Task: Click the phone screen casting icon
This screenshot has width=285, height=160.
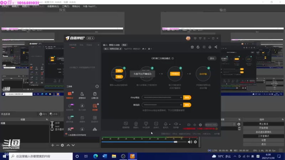Action: tap(146, 125)
